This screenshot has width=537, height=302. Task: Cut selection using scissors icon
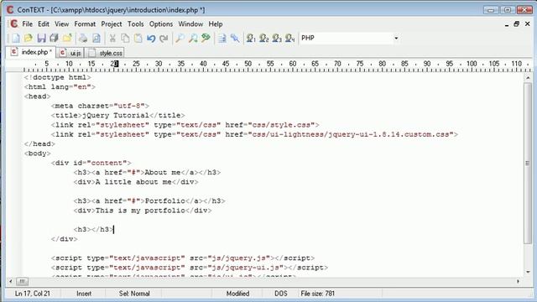[112, 38]
